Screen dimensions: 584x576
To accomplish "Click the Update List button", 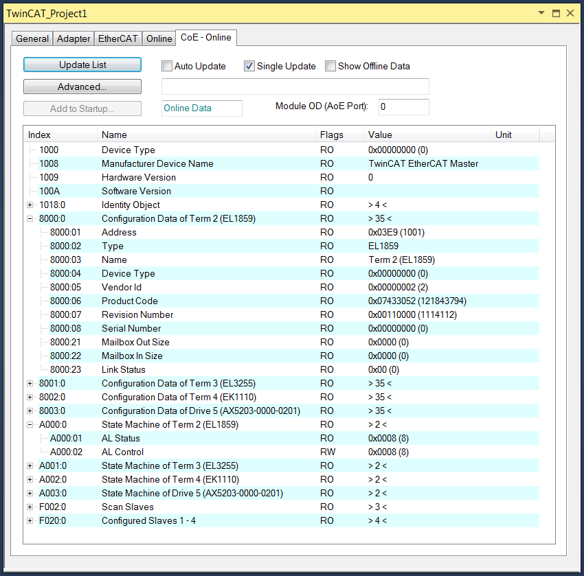I will pyautogui.click(x=82, y=65).
